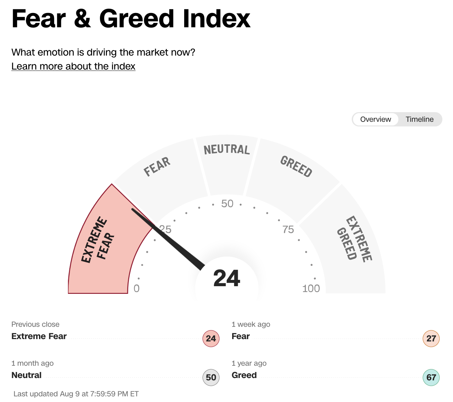Click the previous close badge showing 24
The height and width of the screenshot is (402, 453).
coord(211,338)
